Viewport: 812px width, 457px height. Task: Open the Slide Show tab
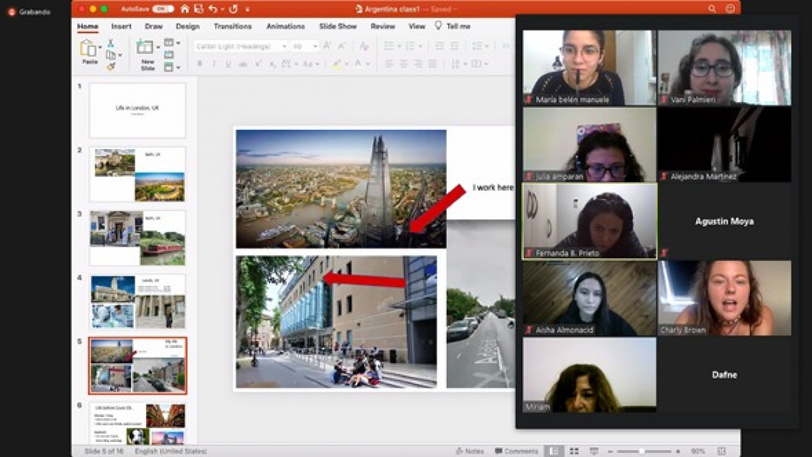pos(338,26)
